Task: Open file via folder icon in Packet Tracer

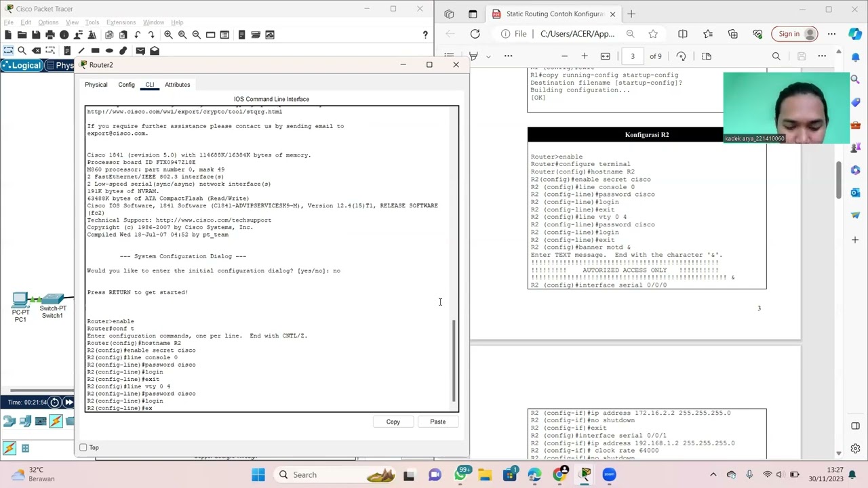Action: point(22,35)
